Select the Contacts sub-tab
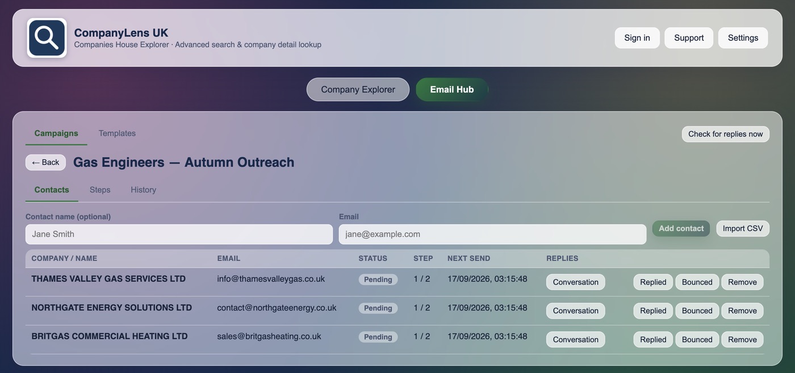The height and width of the screenshot is (373, 795). [52, 190]
